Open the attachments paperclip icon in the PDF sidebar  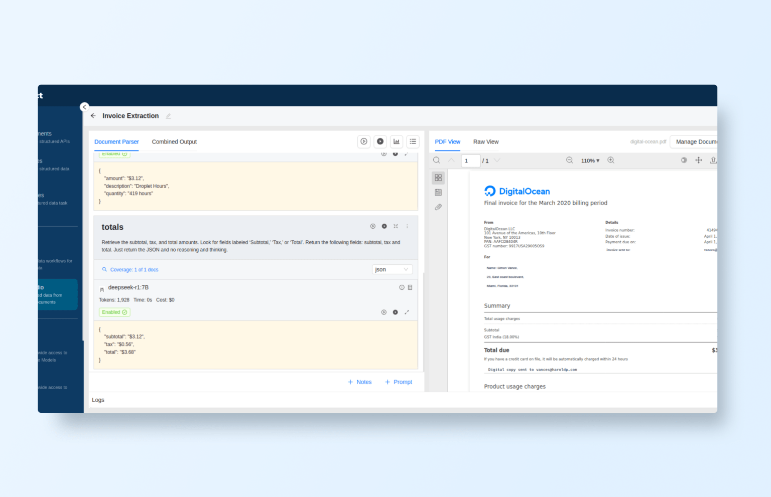point(438,207)
